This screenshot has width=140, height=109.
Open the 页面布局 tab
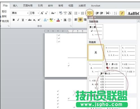click(28, 6)
